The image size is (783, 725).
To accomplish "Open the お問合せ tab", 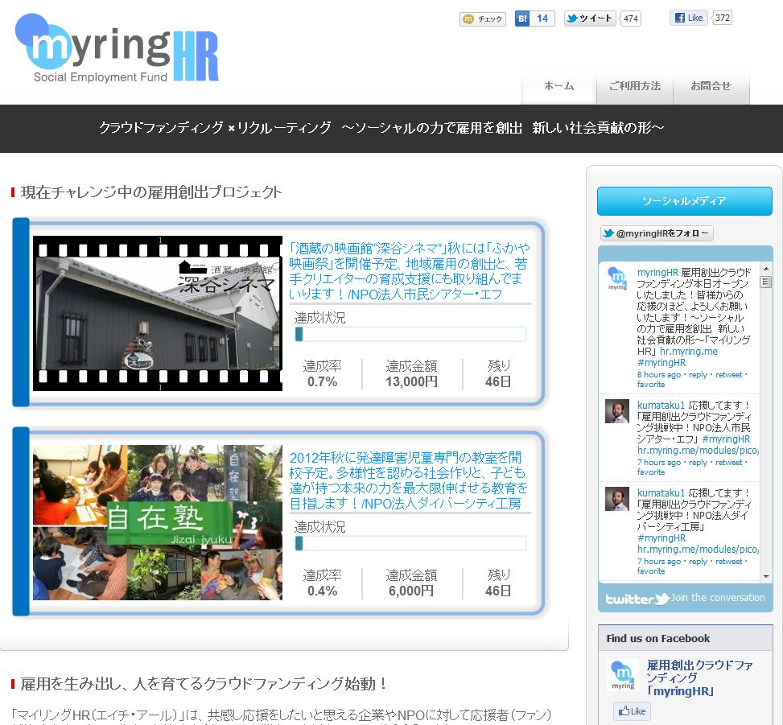I will coord(711,86).
